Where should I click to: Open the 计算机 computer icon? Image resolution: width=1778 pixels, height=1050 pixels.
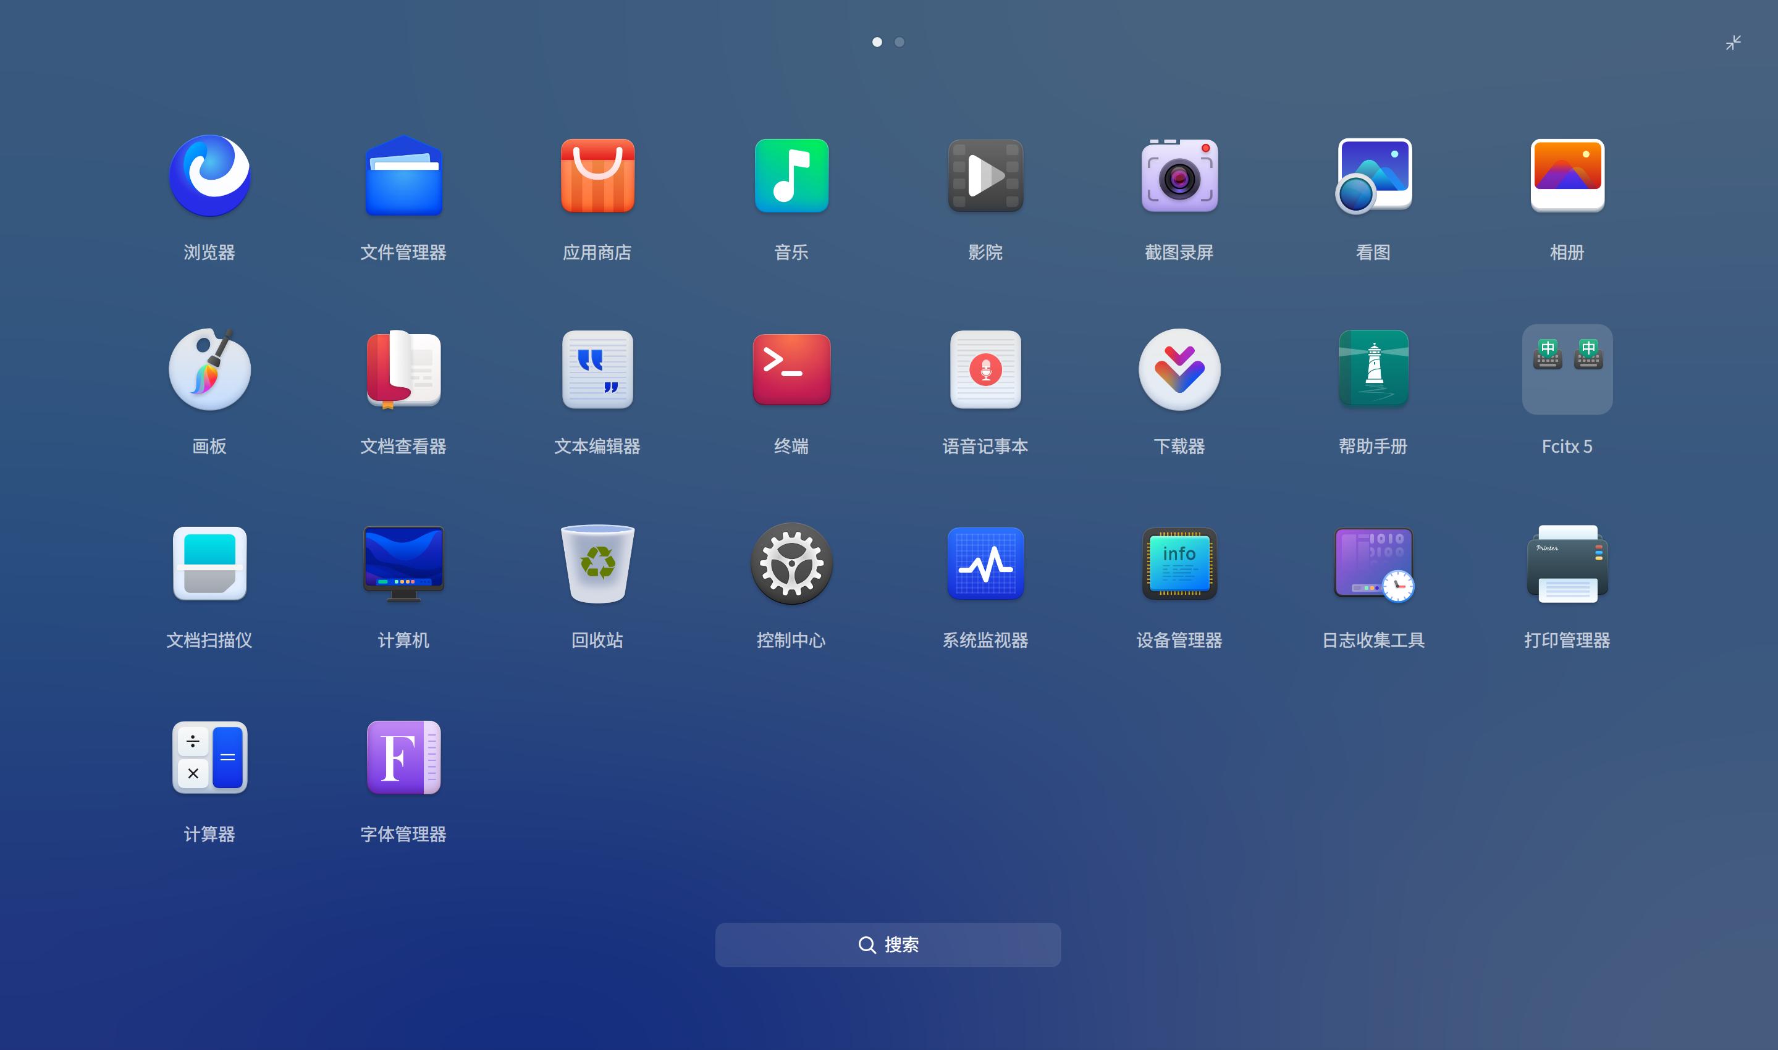[x=403, y=563]
